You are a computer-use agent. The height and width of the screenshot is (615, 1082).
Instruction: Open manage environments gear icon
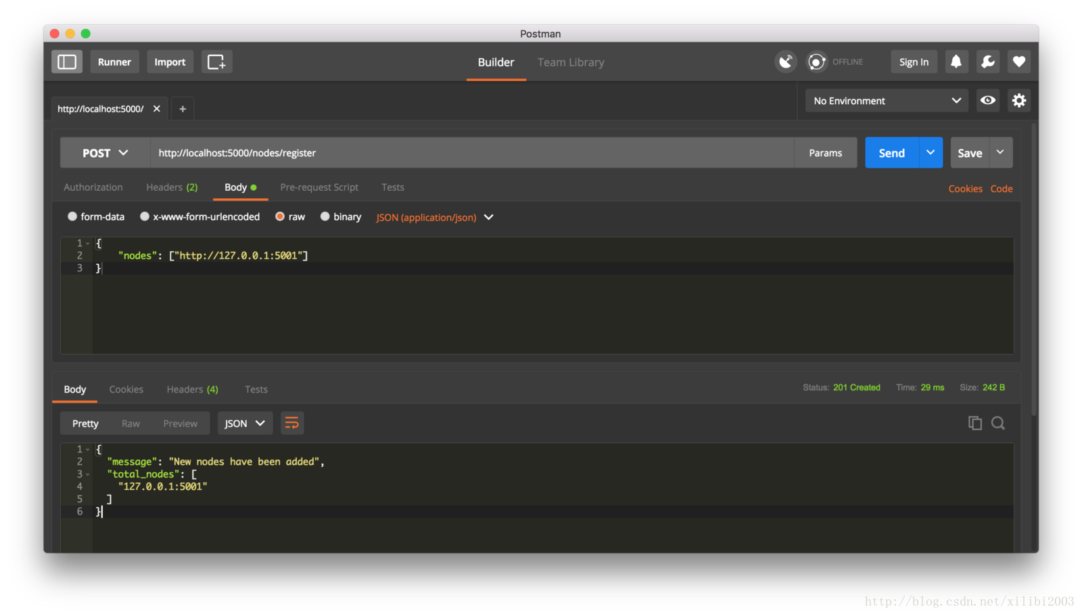tap(1019, 100)
